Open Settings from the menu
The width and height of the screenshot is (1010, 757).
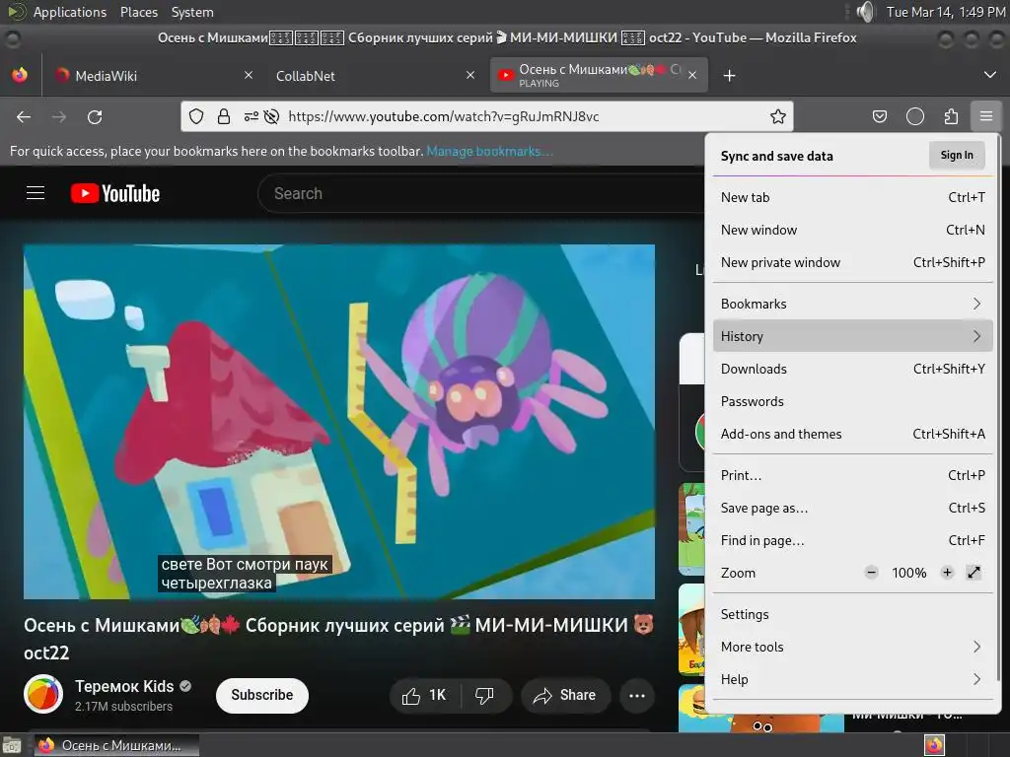[852, 615]
